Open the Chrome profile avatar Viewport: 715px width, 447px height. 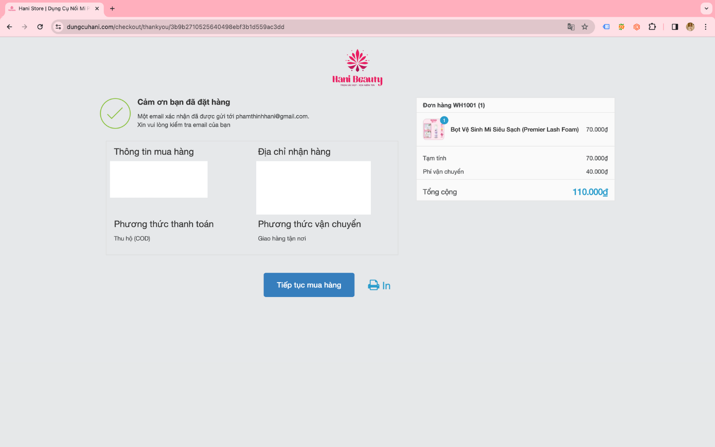pyautogui.click(x=690, y=27)
